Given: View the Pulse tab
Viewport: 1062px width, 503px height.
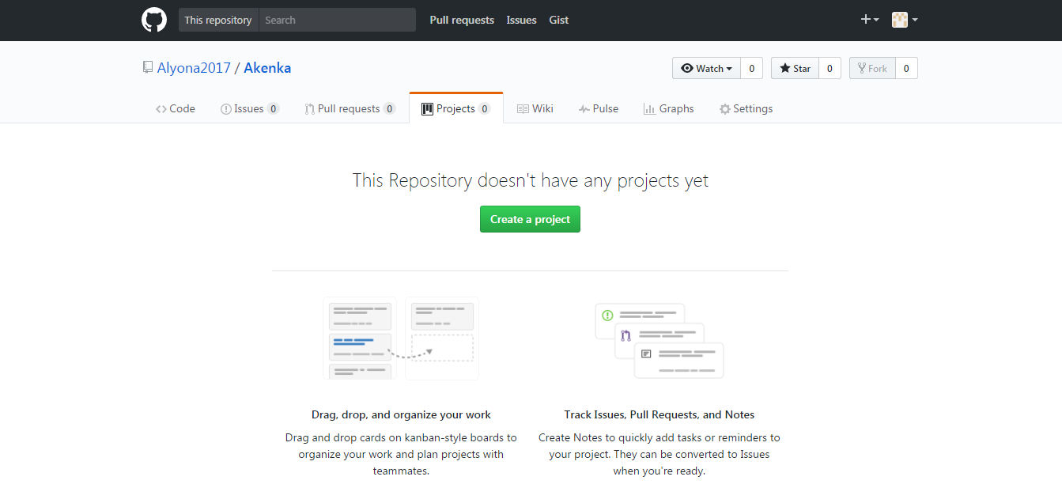Looking at the screenshot, I should click(599, 109).
